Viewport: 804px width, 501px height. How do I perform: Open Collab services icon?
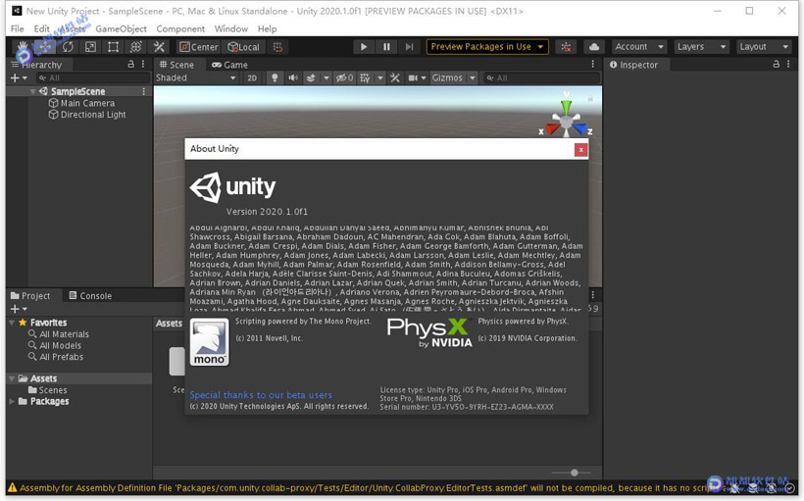click(566, 47)
